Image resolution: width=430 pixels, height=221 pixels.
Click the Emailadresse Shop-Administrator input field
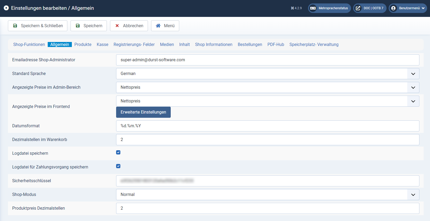tap(268, 60)
